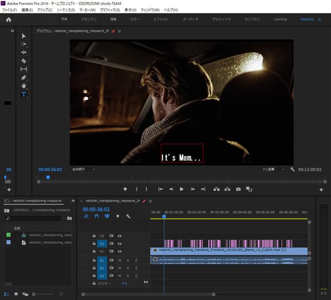
Task: Choose the Hand tool
Action: [24, 86]
